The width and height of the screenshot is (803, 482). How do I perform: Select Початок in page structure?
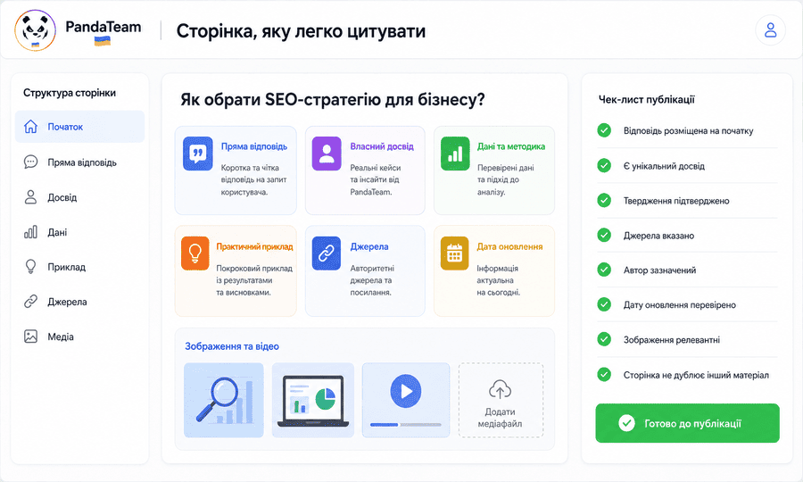pos(80,127)
